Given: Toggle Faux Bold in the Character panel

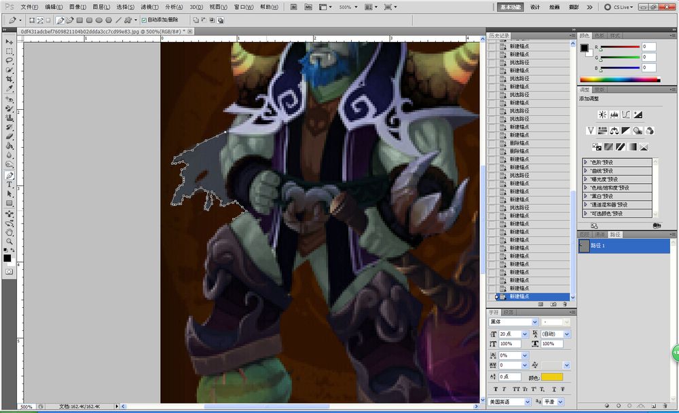Looking at the screenshot, I should click(496, 389).
